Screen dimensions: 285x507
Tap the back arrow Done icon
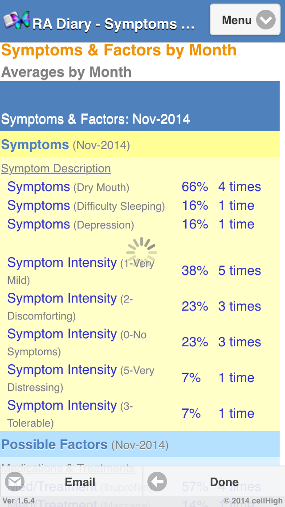click(157, 482)
